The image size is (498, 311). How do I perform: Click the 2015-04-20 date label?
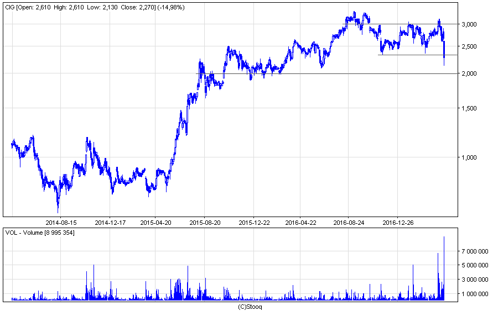click(x=155, y=223)
